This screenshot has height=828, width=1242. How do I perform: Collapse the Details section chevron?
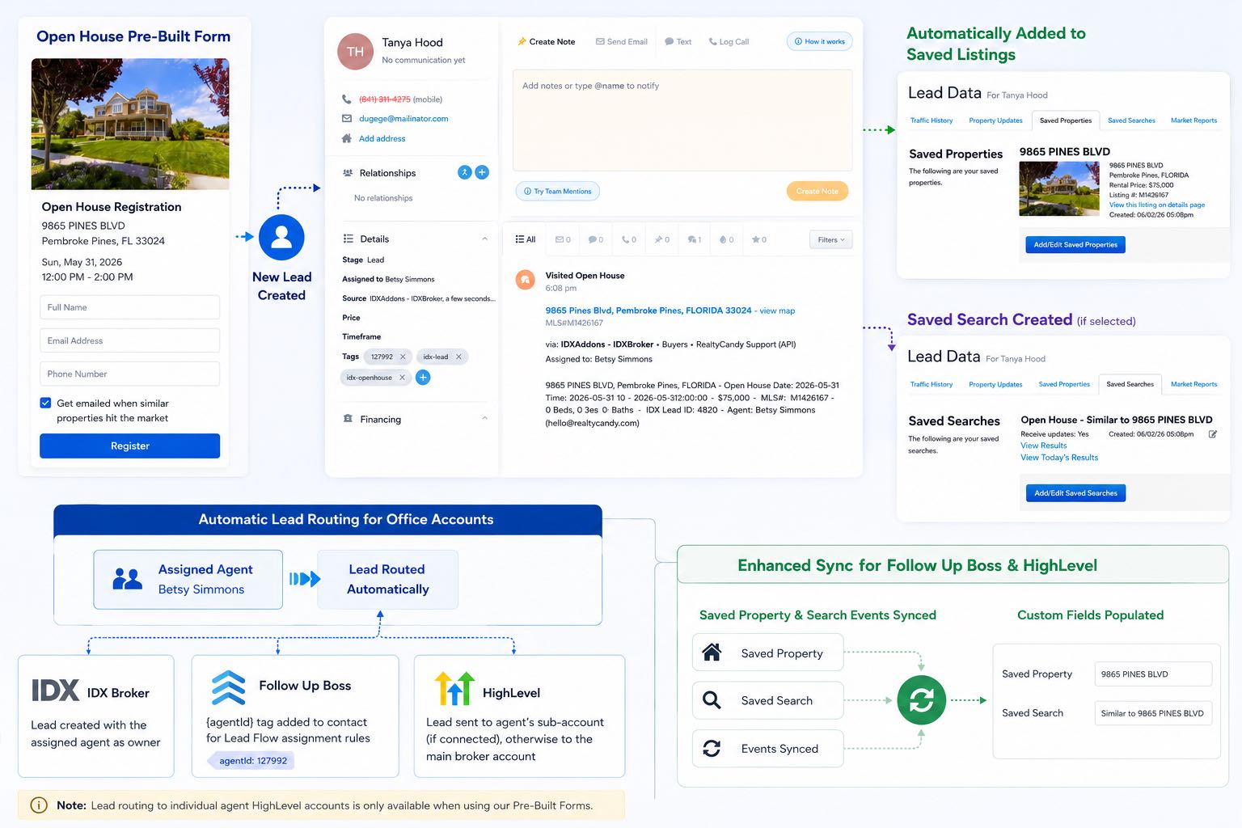[484, 239]
